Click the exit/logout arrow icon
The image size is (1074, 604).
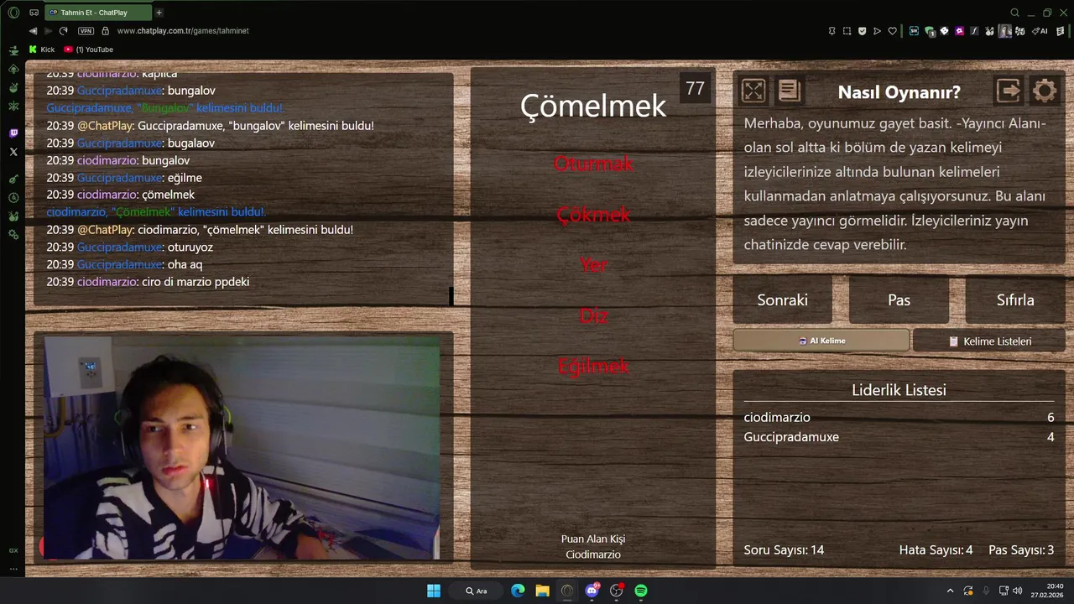point(1009,91)
